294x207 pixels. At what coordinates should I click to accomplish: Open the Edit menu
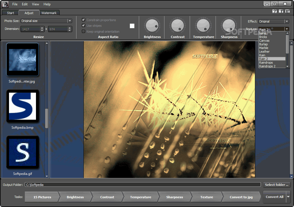(x=24, y=4)
